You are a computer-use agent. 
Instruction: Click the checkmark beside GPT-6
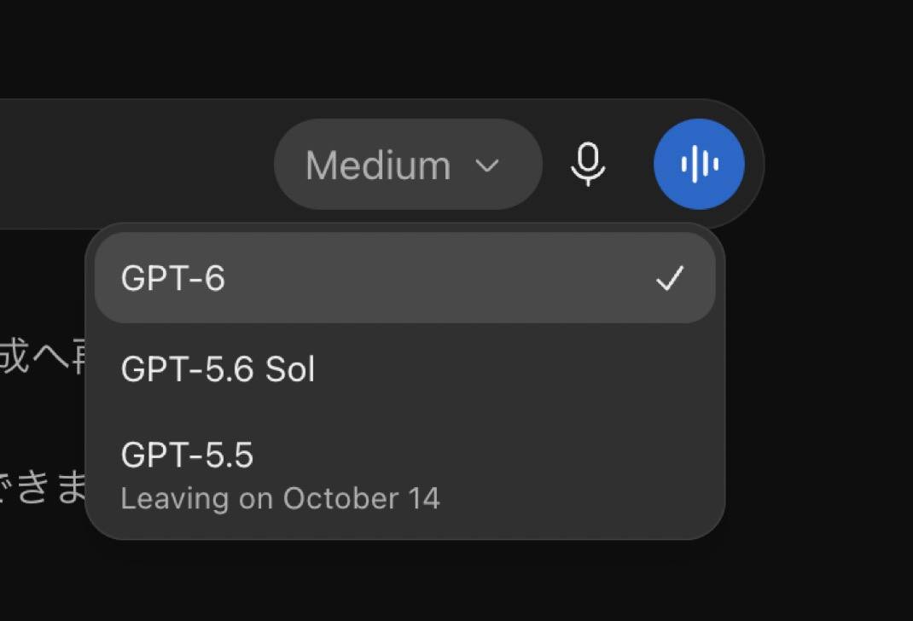(x=670, y=278)
